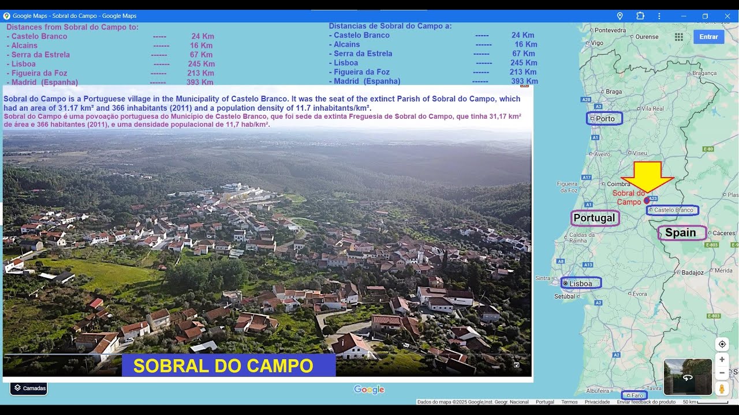Click the Vigo city label
The image size is (739, 415).
(597, 43)
